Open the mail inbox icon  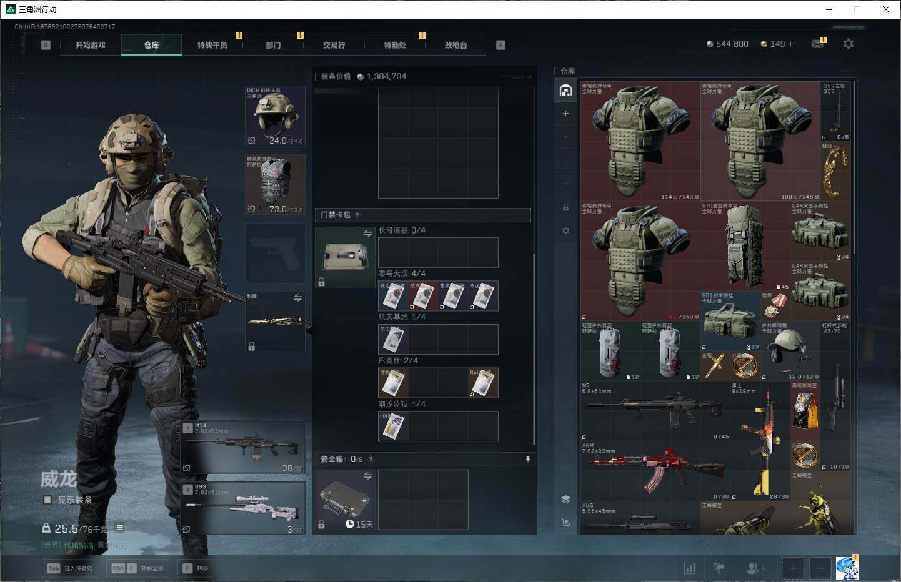817,44
